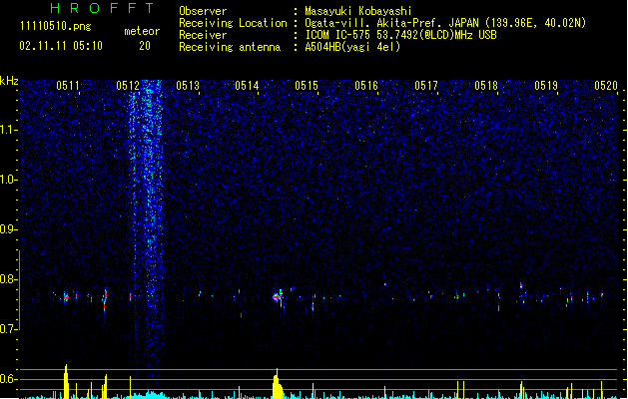Click the HROFFT title text
Screen dimensions: 628x399
coord(102,8)
